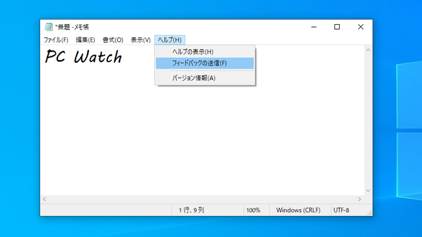Open the ファイル(F) menu

[56, 40]
